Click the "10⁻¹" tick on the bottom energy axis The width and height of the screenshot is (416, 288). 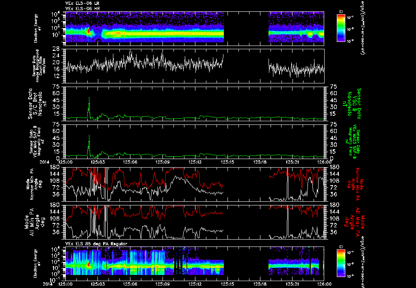pyautogui.click(x=55, y=280)
